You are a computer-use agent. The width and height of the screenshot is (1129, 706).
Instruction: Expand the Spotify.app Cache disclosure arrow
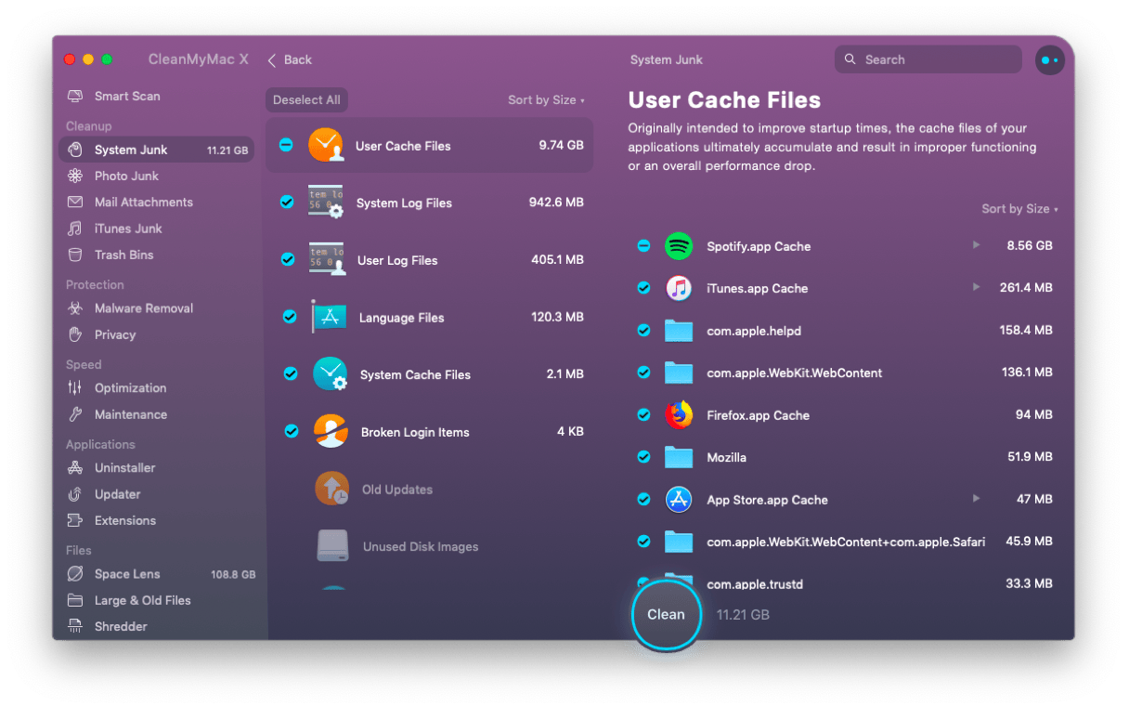[976, 245]
